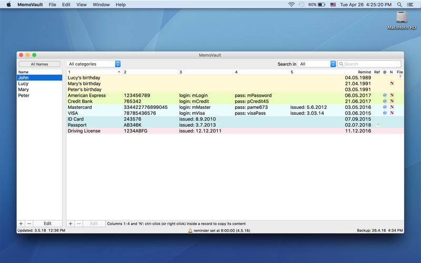Open Macintosh HD drive on desktop
Viewport: 421px width, 263px height.
click(401, 19)
